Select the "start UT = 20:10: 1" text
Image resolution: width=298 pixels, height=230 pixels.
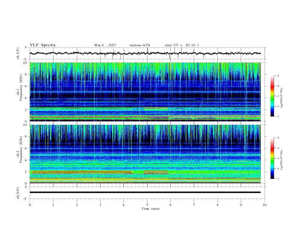pyautogui.click(x=182, y=45)
